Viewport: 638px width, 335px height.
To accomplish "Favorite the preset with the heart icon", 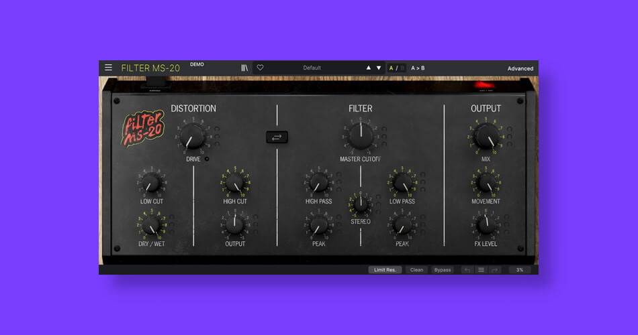I will [260, 68].
